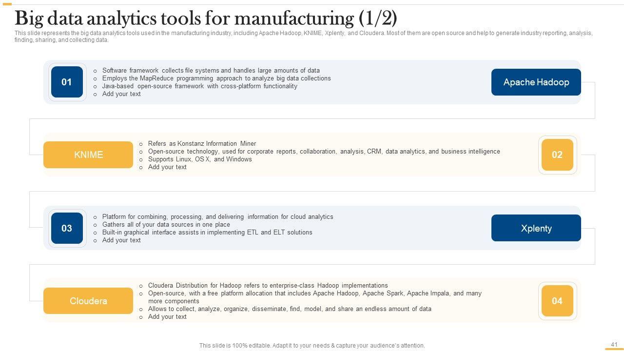Click the Xplenty label box

tap(536, 228)
